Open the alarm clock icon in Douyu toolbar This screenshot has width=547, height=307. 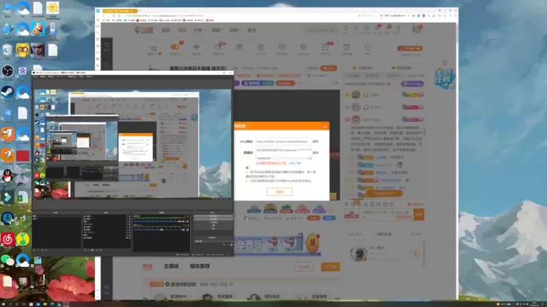pos(347,47)
